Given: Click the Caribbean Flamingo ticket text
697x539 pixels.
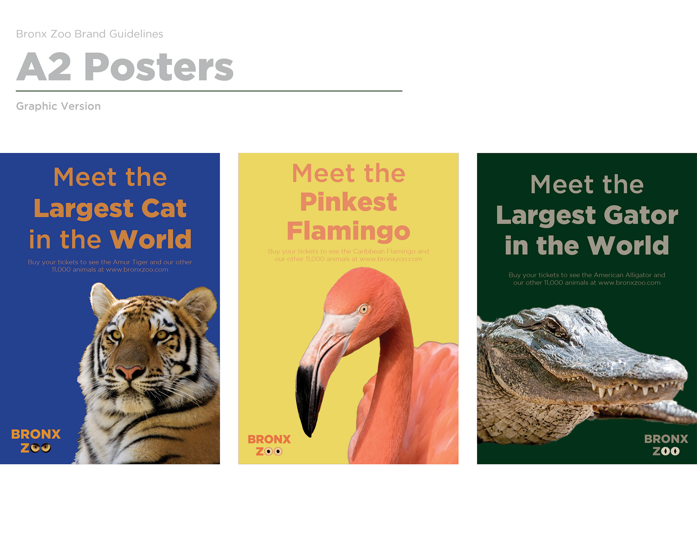Looking at the screenshot, I should 348,255.
